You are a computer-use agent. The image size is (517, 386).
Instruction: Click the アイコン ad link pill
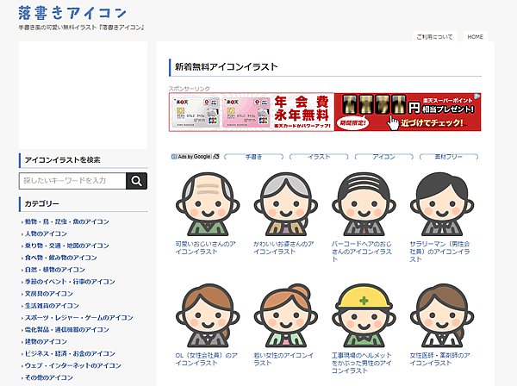tap(383, 157)
